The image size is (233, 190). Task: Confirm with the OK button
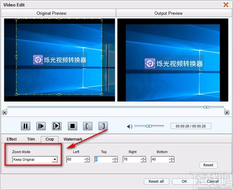point(184,181)
